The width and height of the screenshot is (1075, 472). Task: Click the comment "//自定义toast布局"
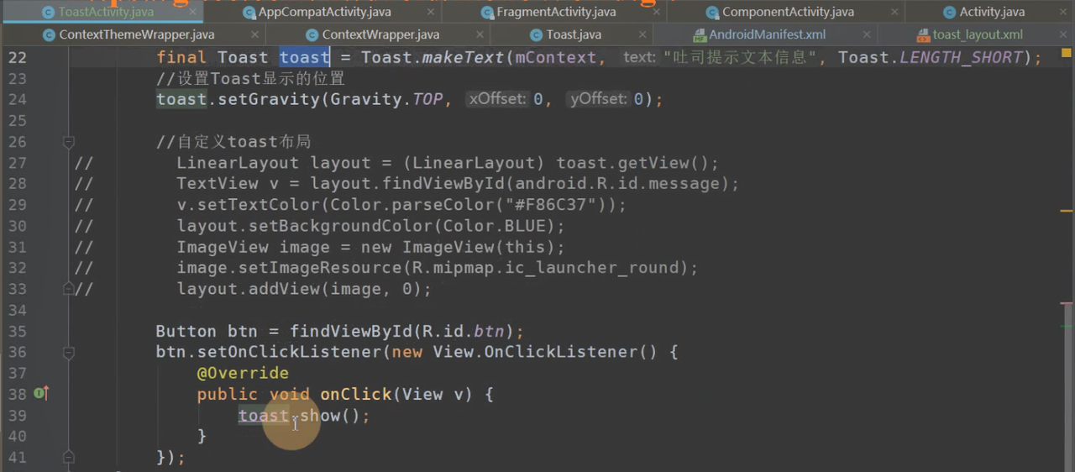(x=234, y=142)
